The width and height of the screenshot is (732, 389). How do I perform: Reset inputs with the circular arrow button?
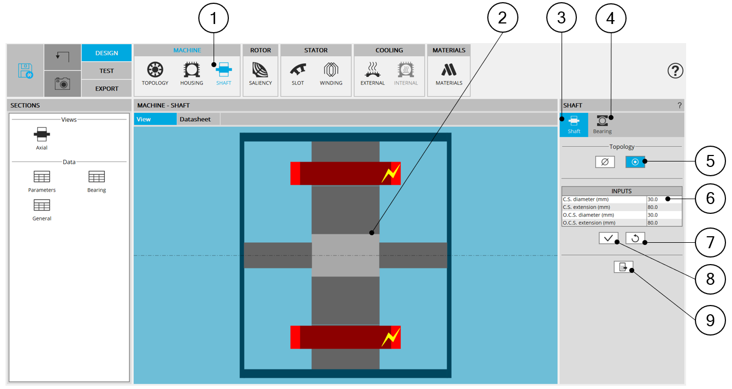(635, 238)
